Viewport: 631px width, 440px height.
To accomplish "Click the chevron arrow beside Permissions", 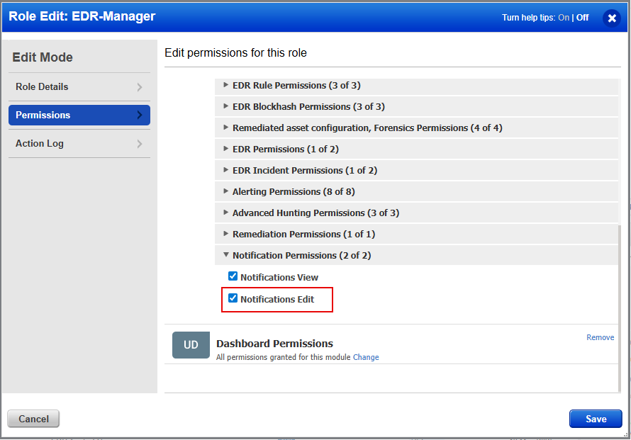I will pyautogui.click(x=140, y=115).
